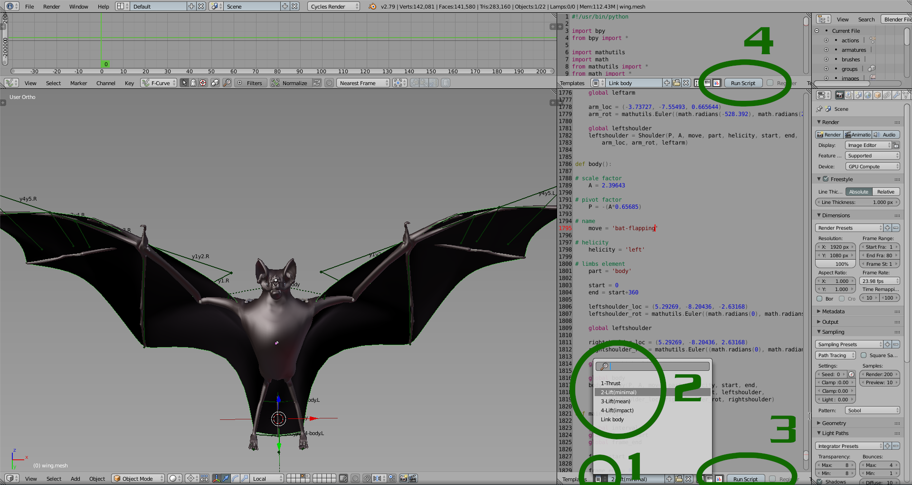Click the upper Run Script button
912x485 pixels.
coord(743,83)
